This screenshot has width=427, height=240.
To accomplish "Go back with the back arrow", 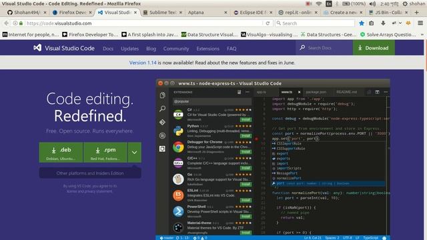I will [x=6, y=23].
